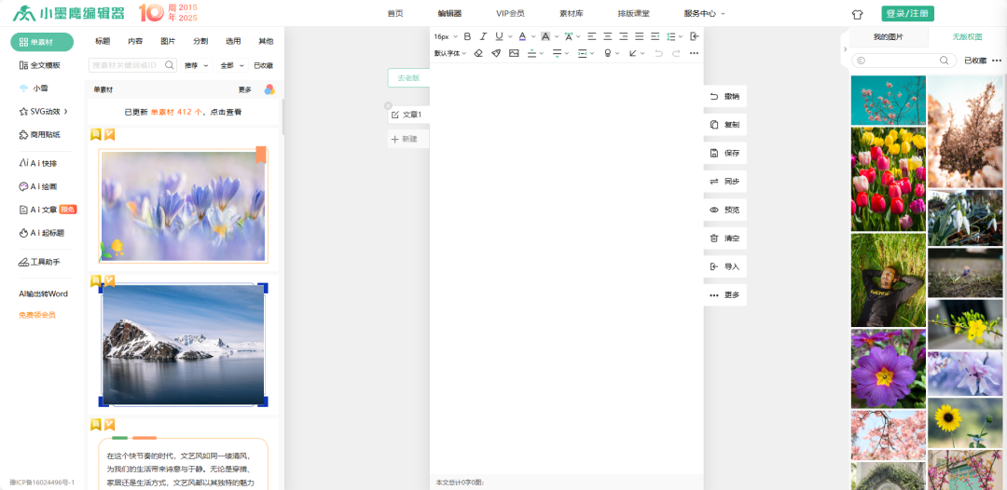Screen dimensions: 1007x490
Task: Apply italic formatting from the toolbar
Action: (483, 36)
